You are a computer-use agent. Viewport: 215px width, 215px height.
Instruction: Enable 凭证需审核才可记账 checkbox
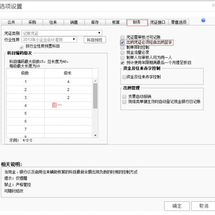[122, 37]
